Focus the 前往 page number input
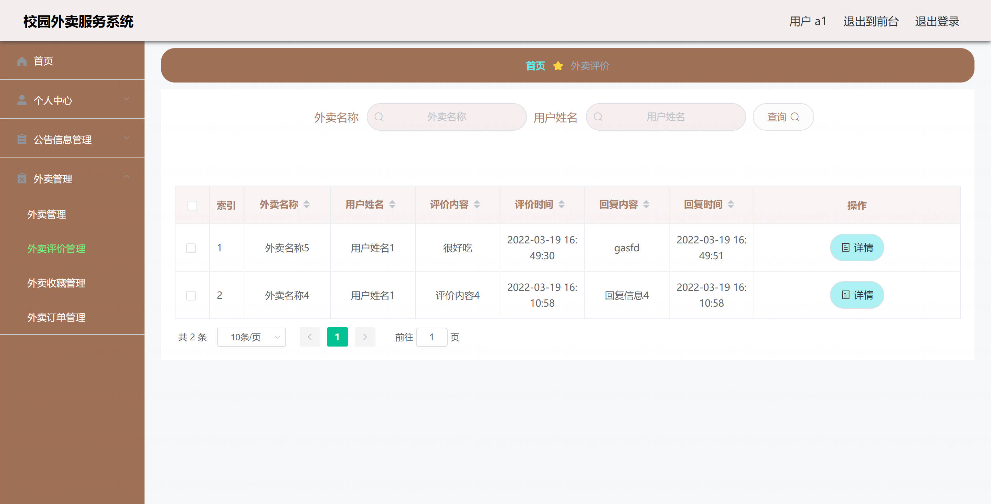Screen dimensions: 991x504 point(431,337)
